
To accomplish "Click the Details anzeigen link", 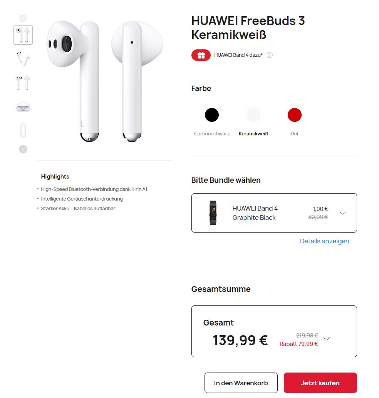I will (x=324, y=241).
